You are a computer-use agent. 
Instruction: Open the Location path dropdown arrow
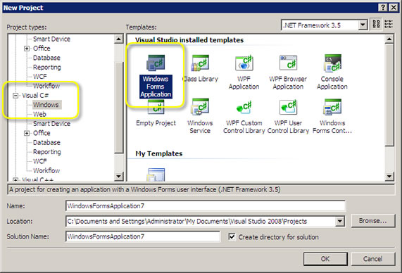(339, 221)
